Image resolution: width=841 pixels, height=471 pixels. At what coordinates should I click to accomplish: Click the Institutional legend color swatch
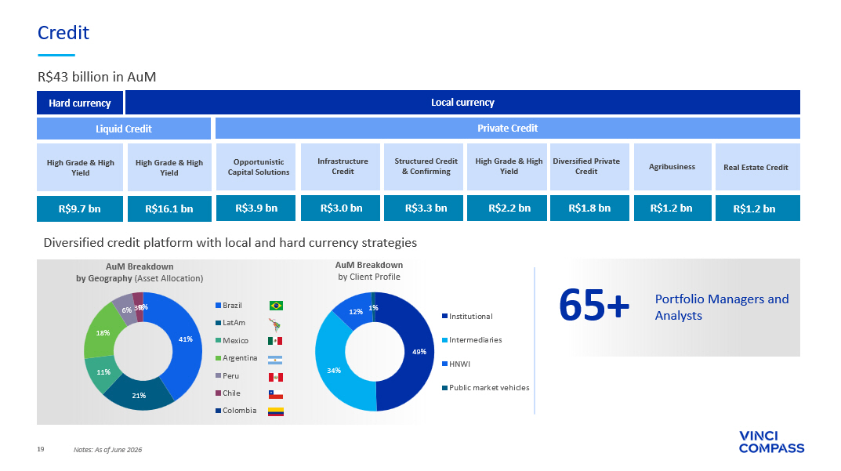tap(444, 317)
